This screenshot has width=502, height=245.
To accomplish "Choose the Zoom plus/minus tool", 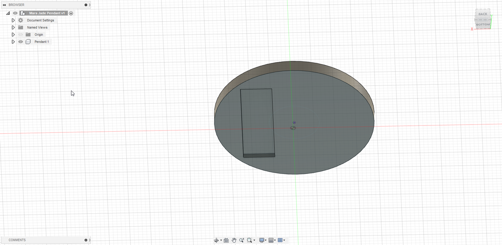I will [242, 240].
